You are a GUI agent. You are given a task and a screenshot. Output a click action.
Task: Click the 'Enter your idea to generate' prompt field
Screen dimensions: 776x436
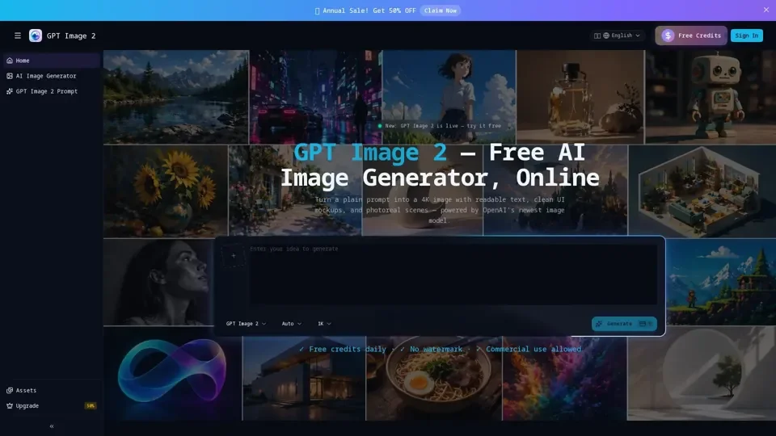coord(453,275)
